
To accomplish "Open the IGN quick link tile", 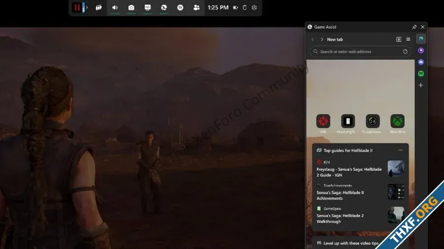I will pos(323,122).
